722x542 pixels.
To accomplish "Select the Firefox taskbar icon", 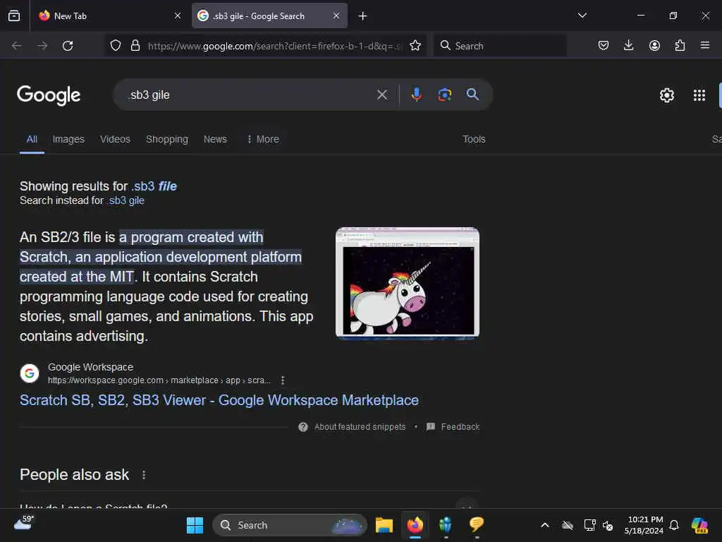I will coord(415,525).
